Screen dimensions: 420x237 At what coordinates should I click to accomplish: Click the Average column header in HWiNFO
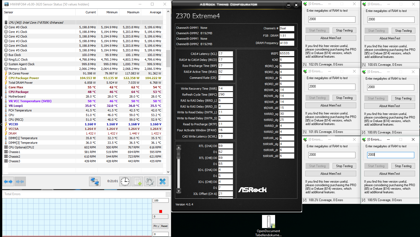(x=152, y=12)
